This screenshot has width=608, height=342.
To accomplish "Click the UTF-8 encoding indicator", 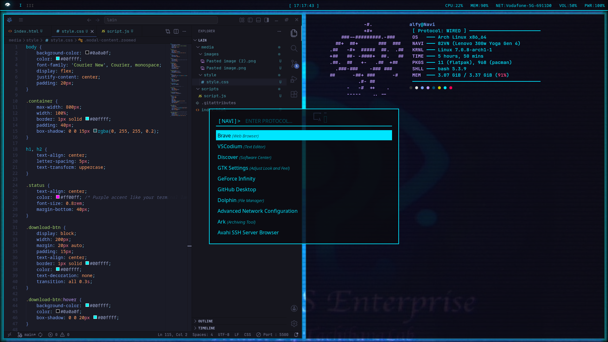I will (224, 335).
